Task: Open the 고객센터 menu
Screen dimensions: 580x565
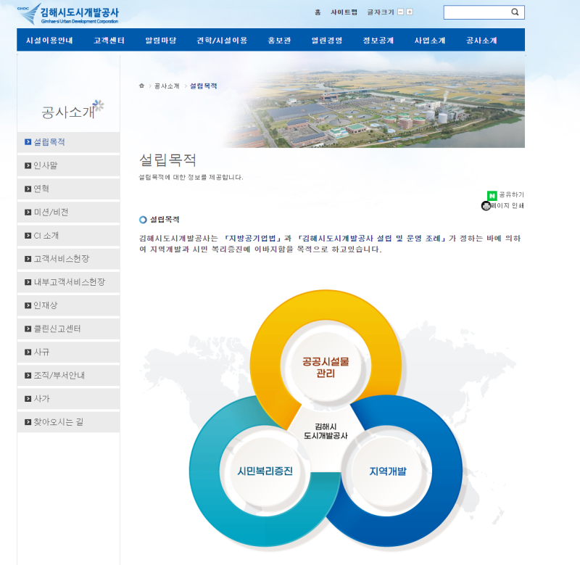Action: 109,41
